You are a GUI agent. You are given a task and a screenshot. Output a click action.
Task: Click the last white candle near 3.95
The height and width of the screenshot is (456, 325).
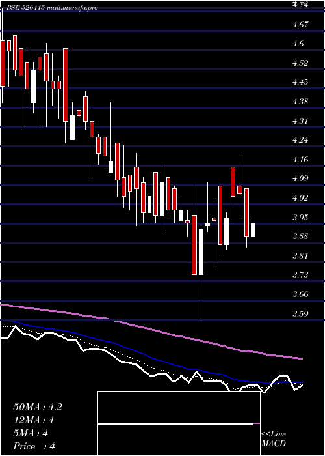click(x=253, y=230)
